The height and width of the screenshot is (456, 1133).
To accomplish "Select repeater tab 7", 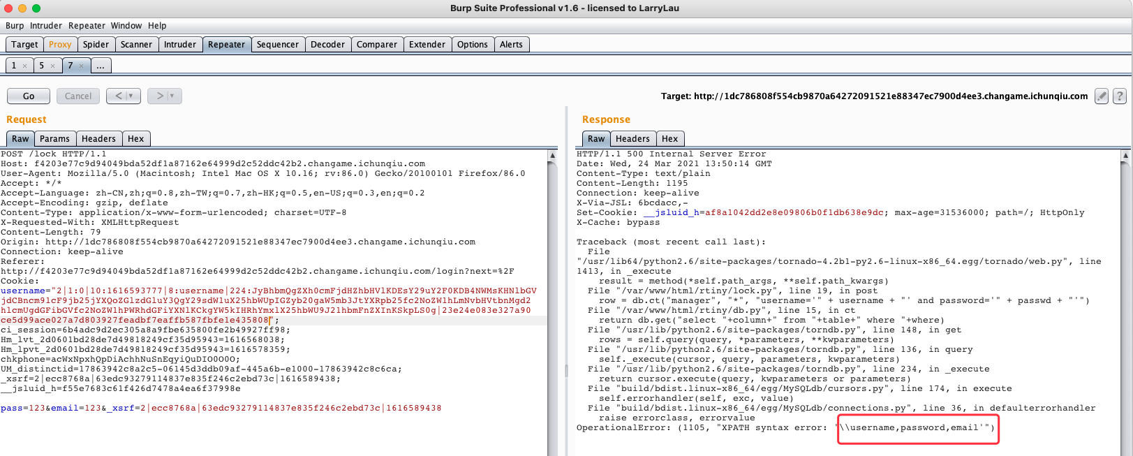I will click(x=70, y=66).
